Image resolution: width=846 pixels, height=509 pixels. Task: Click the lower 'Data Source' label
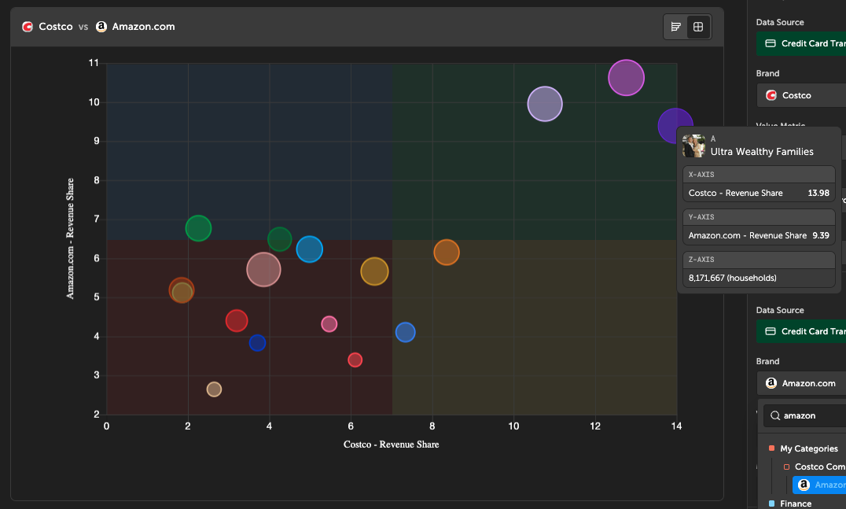(780, 310)
